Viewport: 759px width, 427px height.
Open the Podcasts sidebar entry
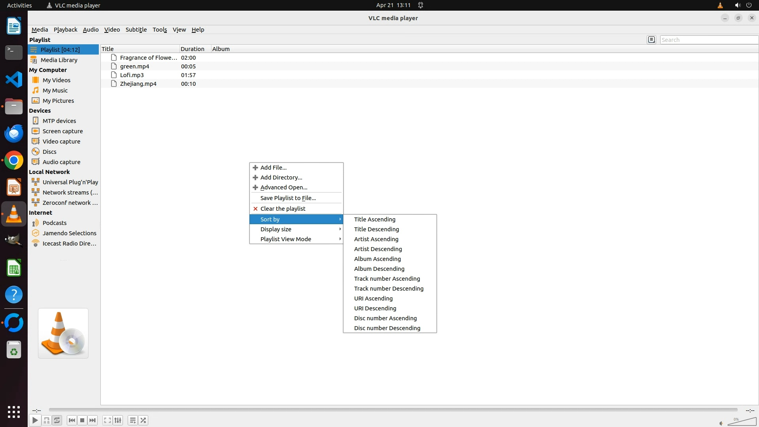pos(55,223)
